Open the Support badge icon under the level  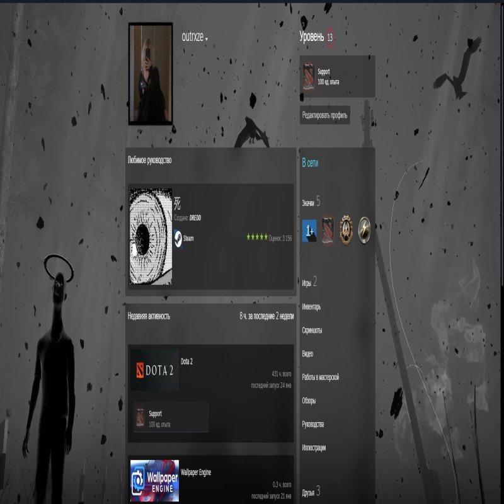[308, 76]
